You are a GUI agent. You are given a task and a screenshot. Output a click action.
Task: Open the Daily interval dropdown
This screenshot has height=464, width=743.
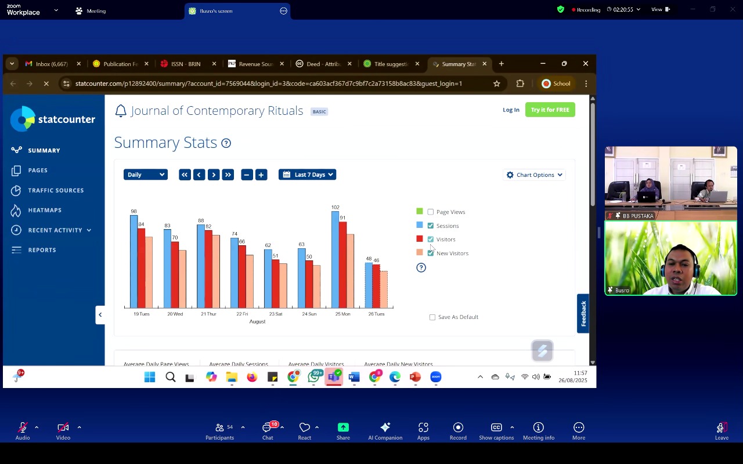pos(146,175)
